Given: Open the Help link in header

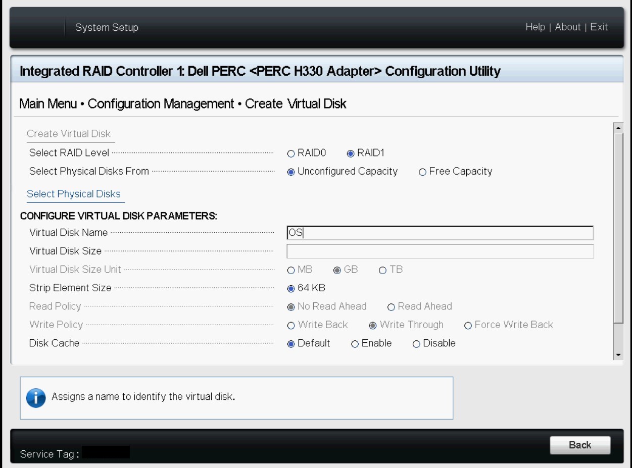Looking at the screenshot, I should click(536, 27).
